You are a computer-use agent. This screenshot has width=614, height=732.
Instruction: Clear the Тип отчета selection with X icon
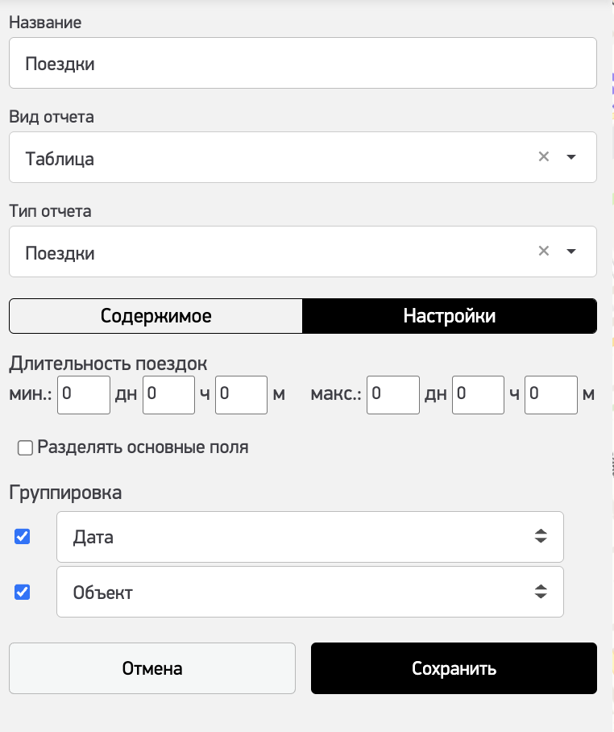click(x=544, y=252)
